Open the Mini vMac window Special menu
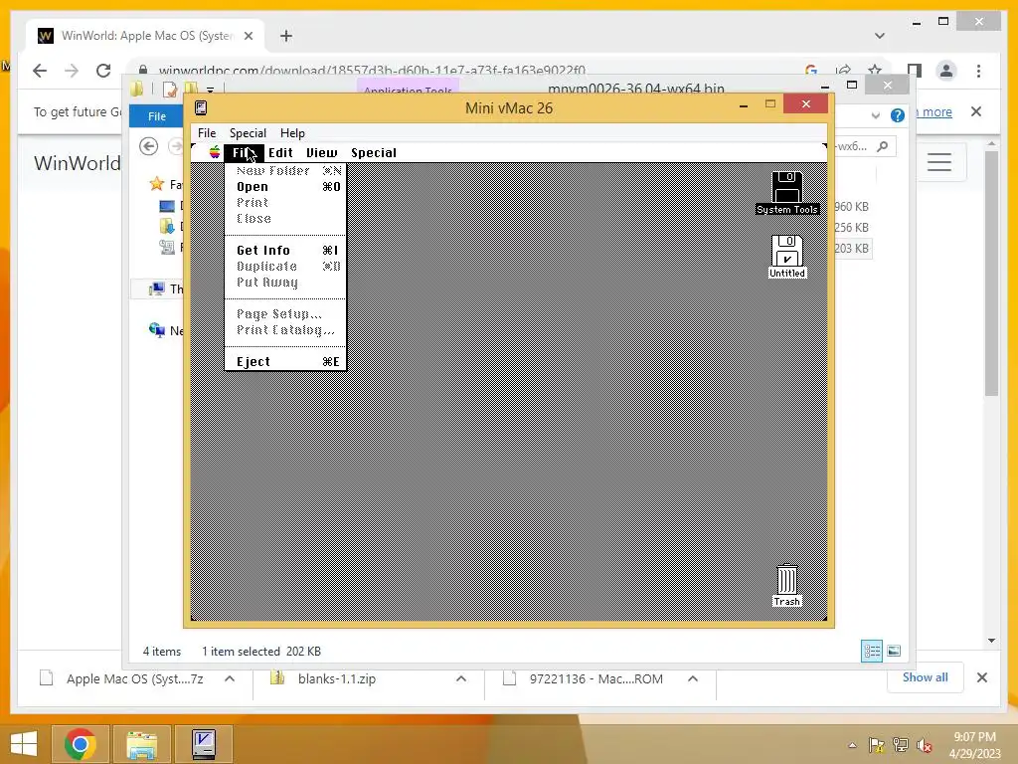 pyautogui.click(x=248, y=132)
